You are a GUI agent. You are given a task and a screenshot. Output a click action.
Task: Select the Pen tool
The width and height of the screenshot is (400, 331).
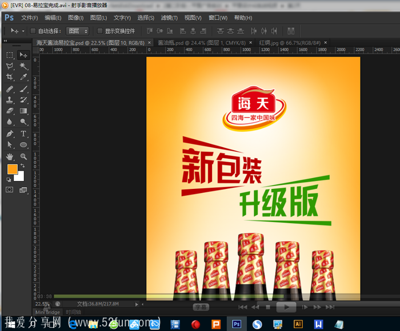(10, 134)
